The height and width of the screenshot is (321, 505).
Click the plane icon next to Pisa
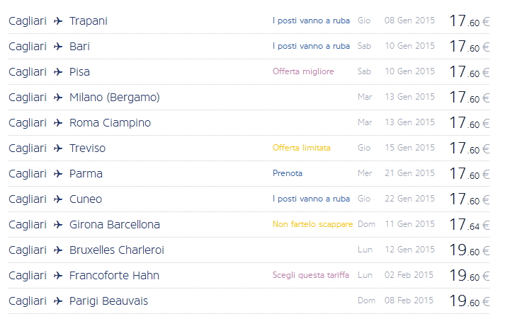[x=58, y=72]
